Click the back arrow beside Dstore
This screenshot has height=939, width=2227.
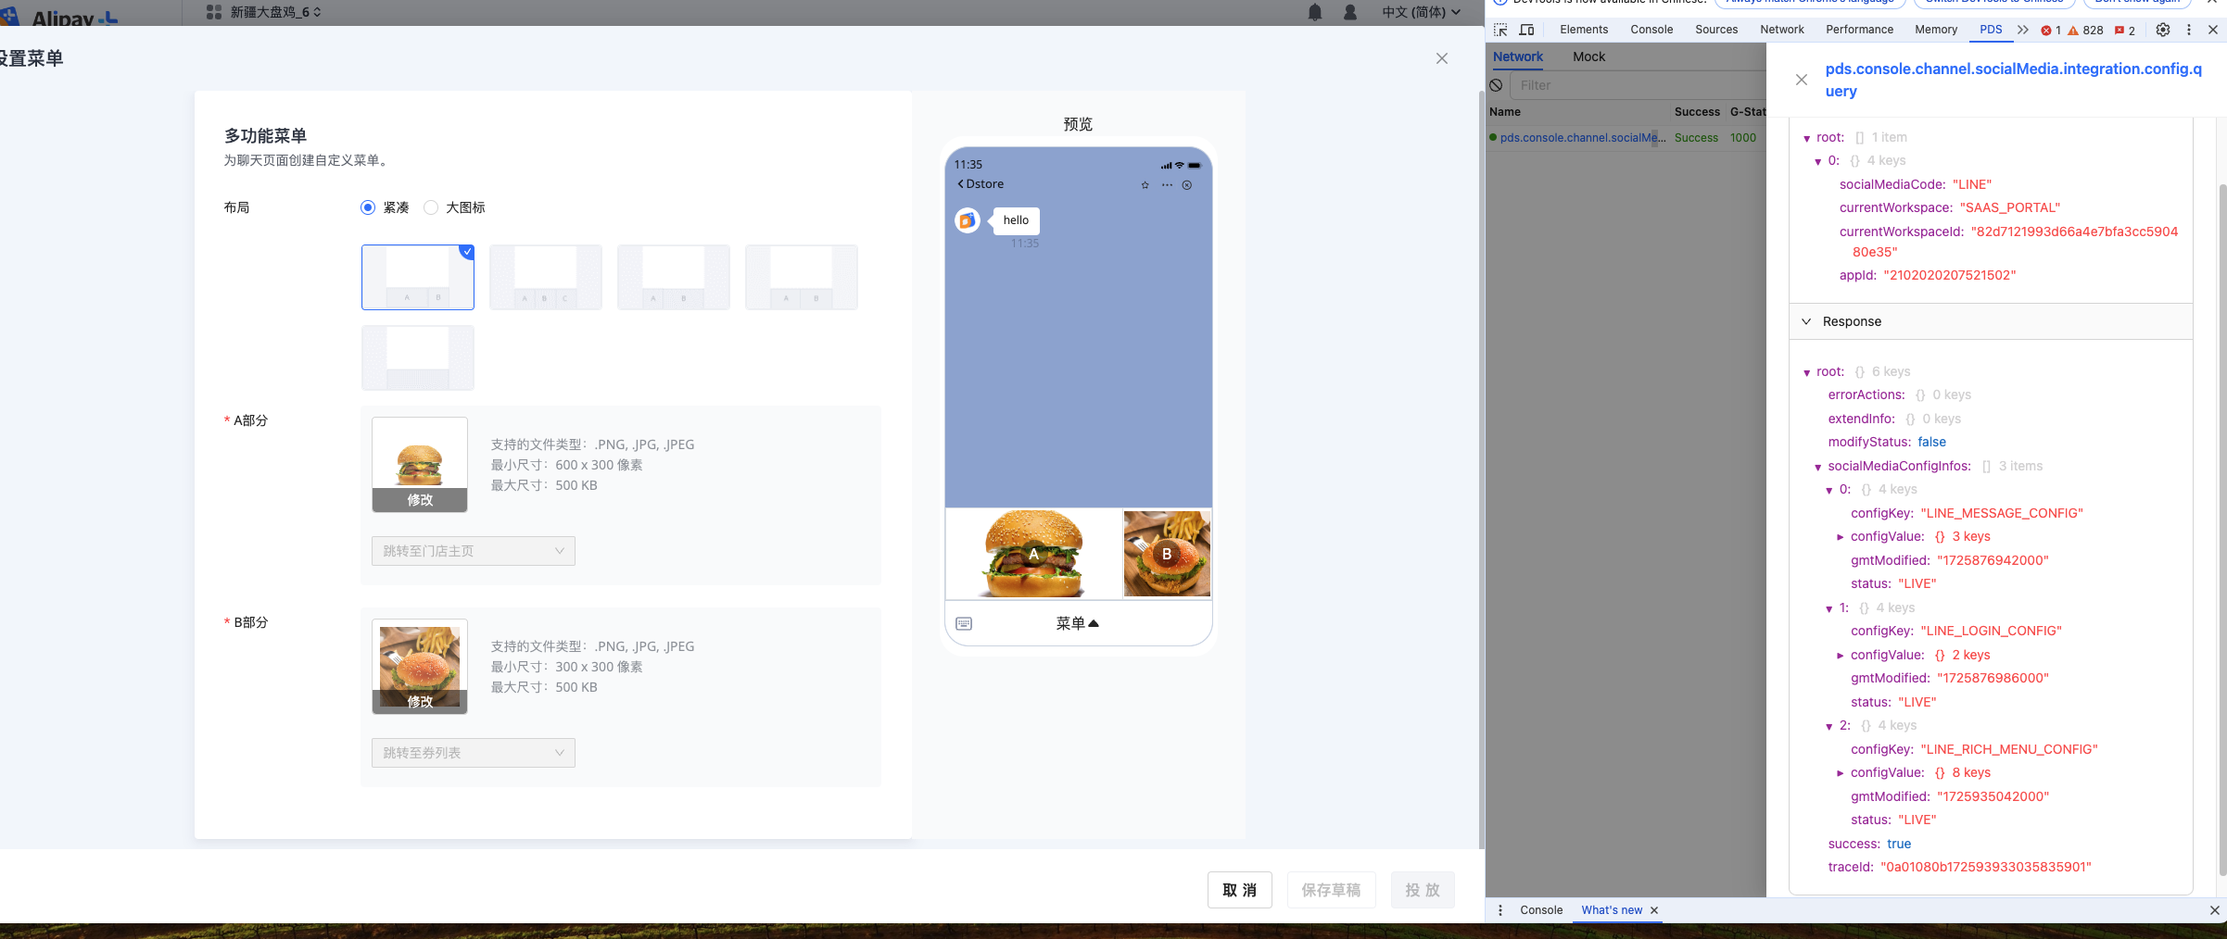pyautogui.click(x=961, y=184)
